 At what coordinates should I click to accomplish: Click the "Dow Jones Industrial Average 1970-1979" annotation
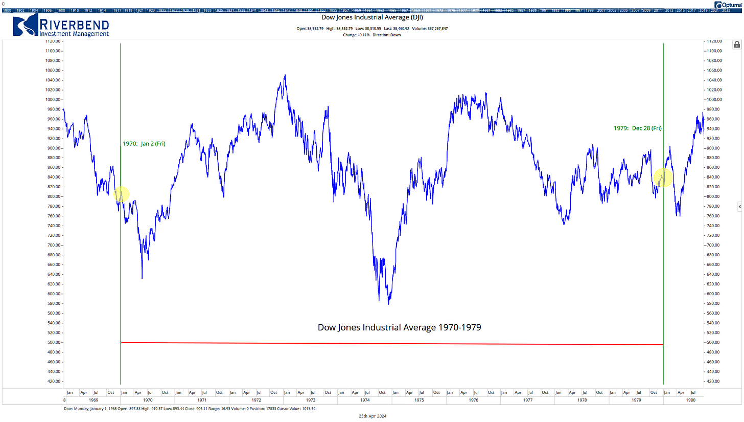399,327
